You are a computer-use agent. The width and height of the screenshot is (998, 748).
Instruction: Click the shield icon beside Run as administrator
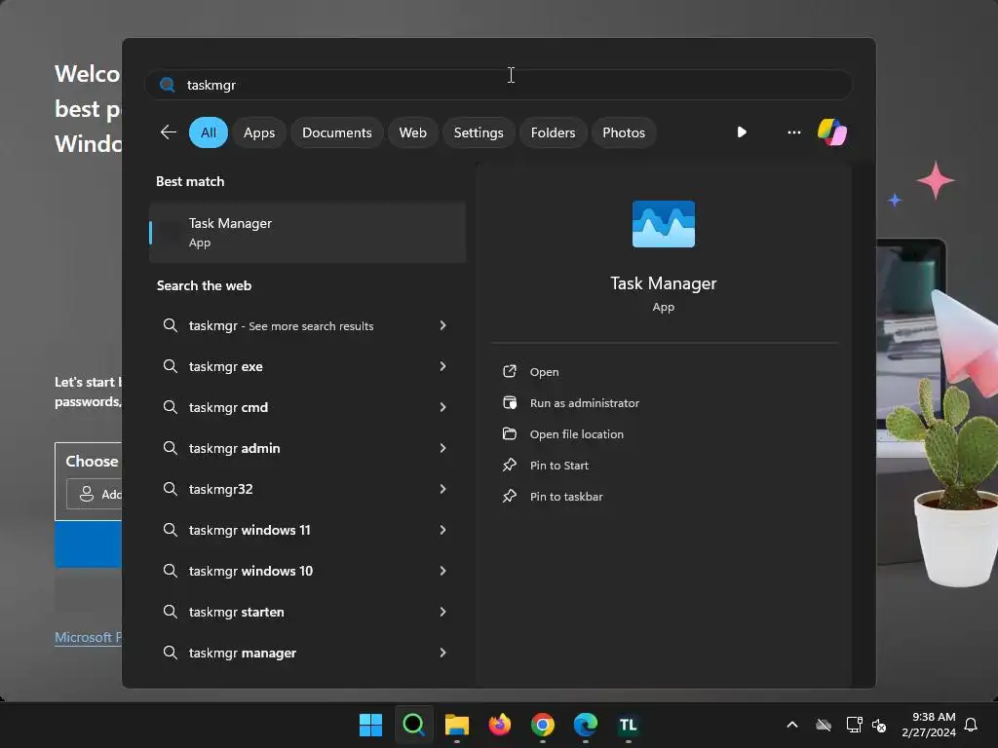(x=510, y=402)
